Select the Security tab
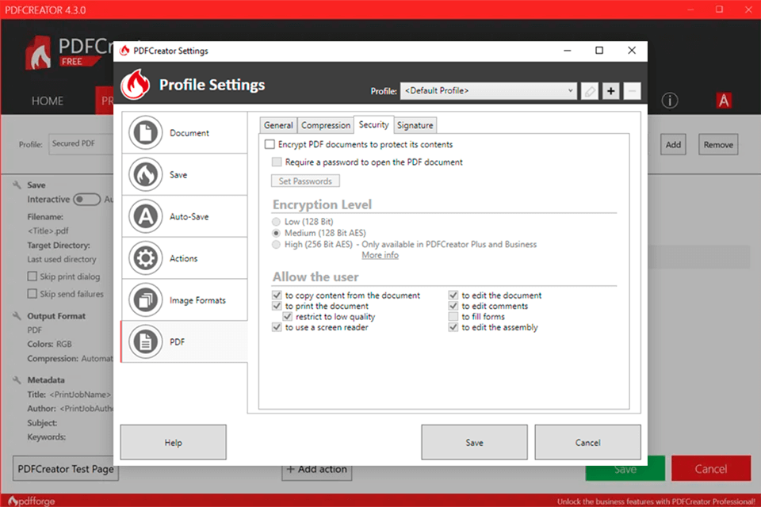The height and width of the screenshot is (507, 761). (x=373, y=124)
